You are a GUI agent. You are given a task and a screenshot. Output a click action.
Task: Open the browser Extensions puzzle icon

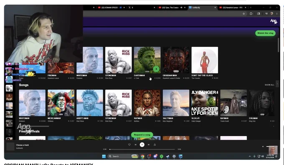pyautogui.click(x=251, y=14)
